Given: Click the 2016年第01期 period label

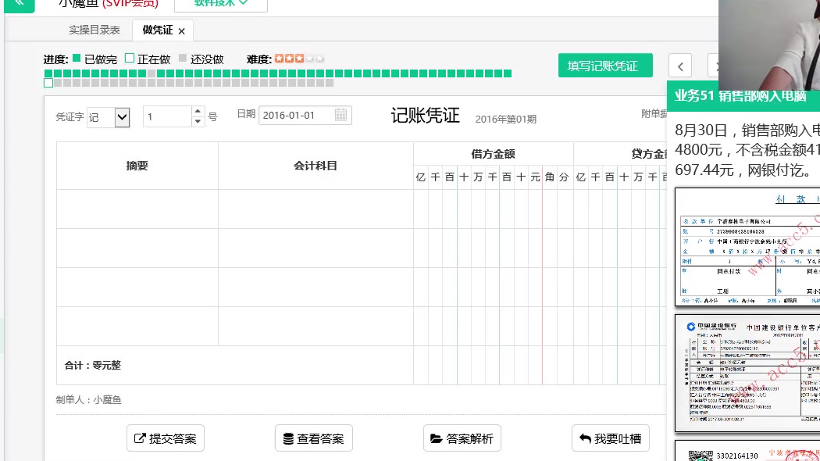Looking at the screenshot, I should point(506,120).
